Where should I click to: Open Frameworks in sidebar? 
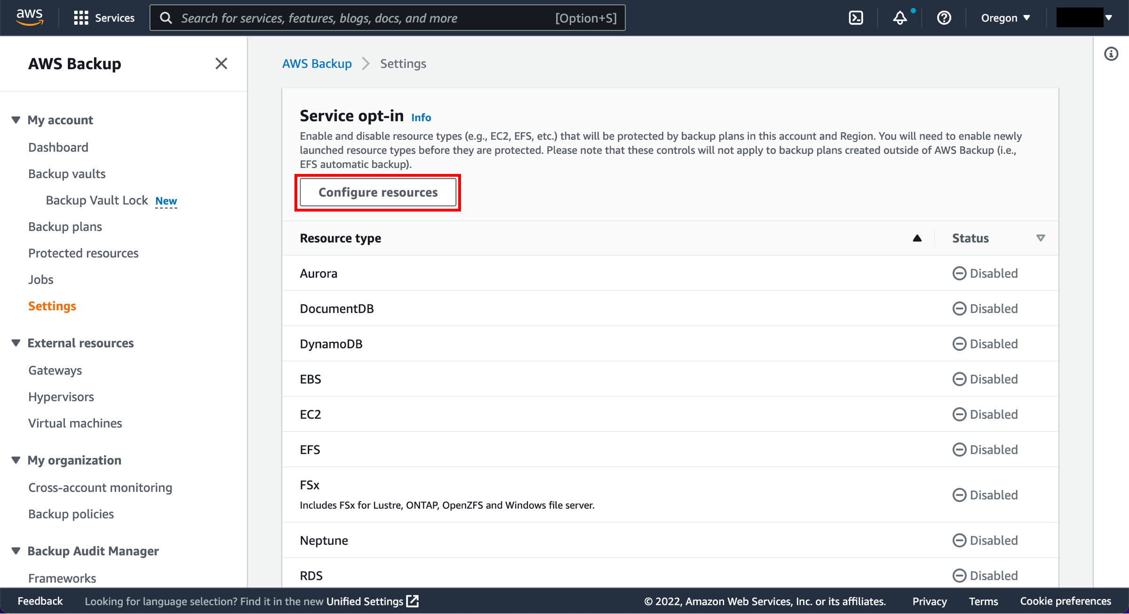pos(62,578)
